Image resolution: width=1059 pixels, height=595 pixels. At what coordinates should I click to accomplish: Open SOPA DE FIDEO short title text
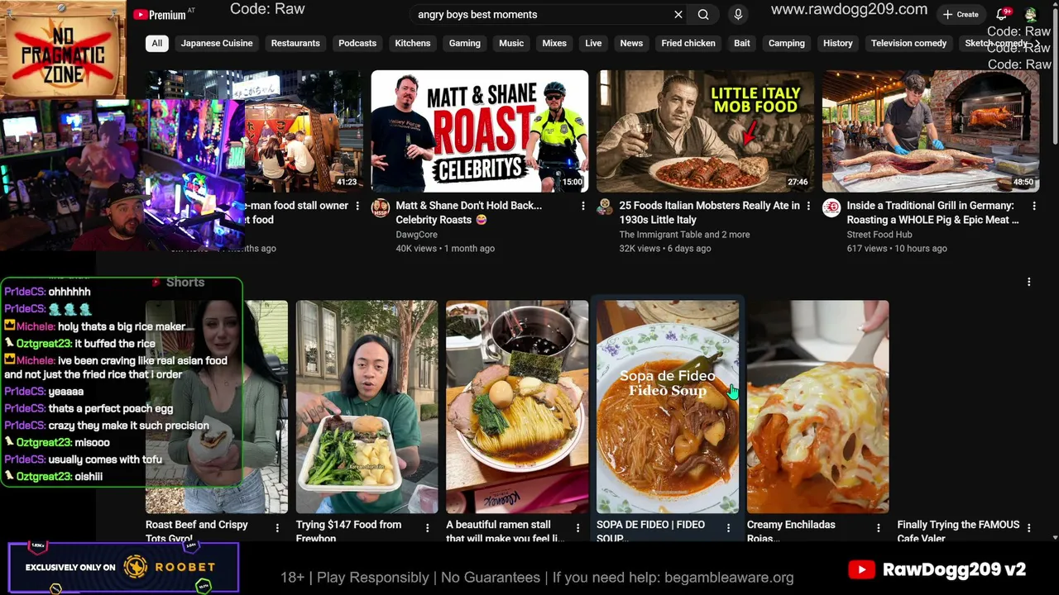pos(650,531)
